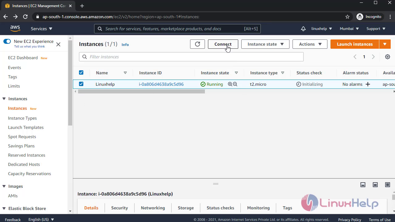Switch to the Status checks tab
395x222 pixels.
tap(220, 208)
